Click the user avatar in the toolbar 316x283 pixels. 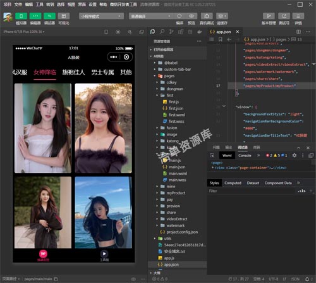click(x=8, y=17)
